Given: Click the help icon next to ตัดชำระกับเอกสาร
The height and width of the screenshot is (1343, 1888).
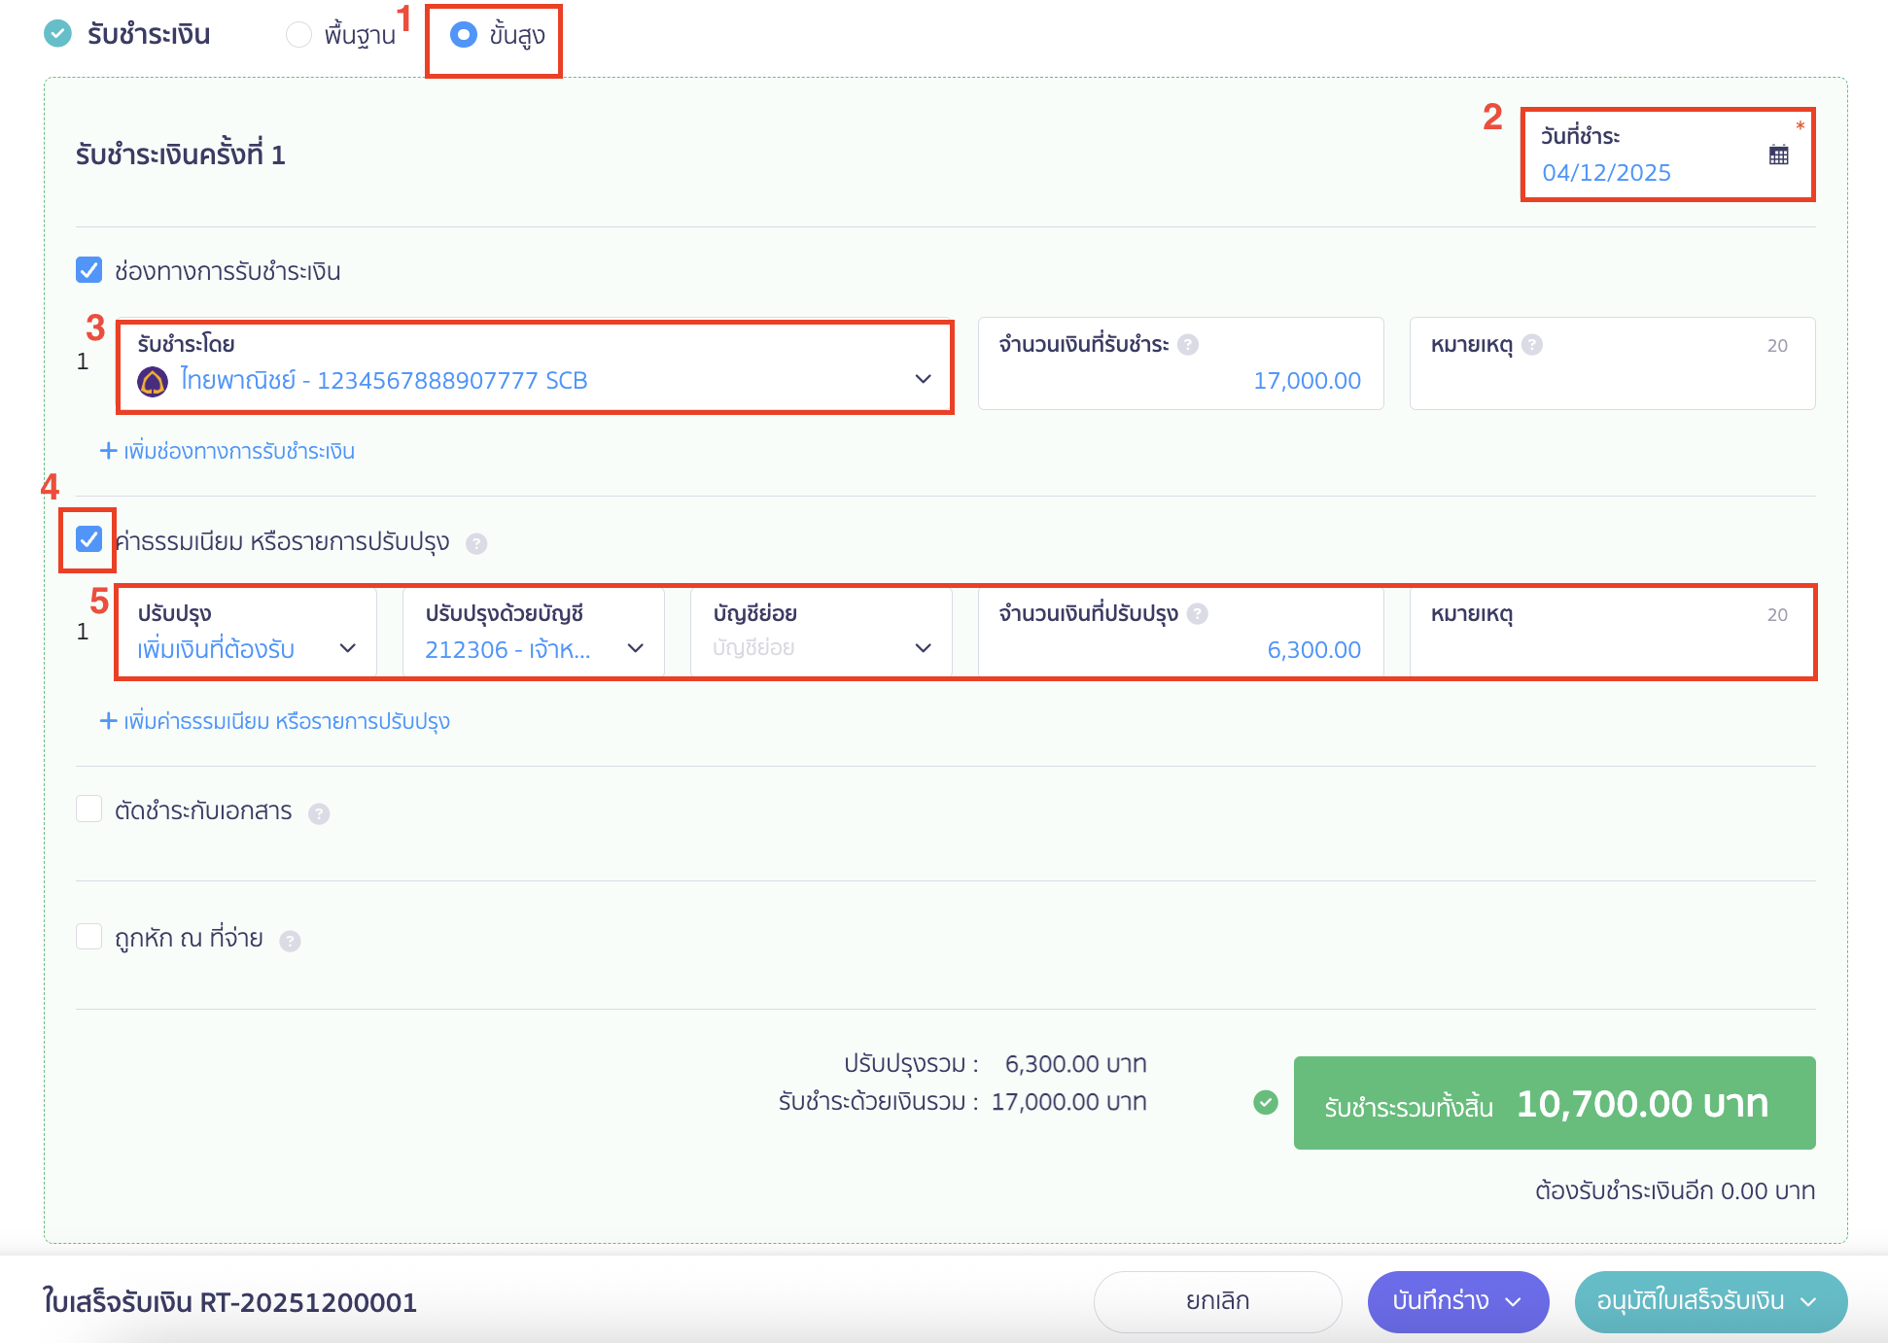Looking at the screenshot, I should pyautogui.click(x=319, y=814).
